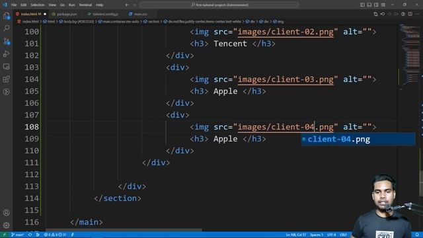
Task: Toggle the primary side bar
Action: tap(362, 5)
